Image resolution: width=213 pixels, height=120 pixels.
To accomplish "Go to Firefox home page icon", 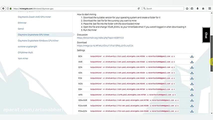I will tap(203, 8).
